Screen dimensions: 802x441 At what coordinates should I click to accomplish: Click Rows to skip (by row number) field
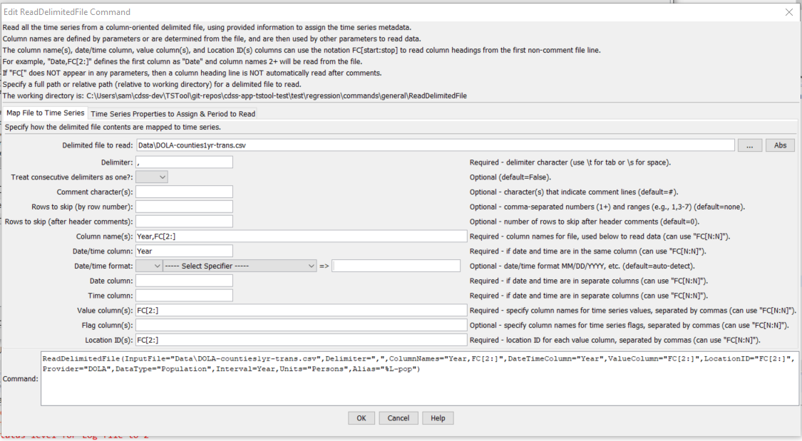click(x=184, y=207)
